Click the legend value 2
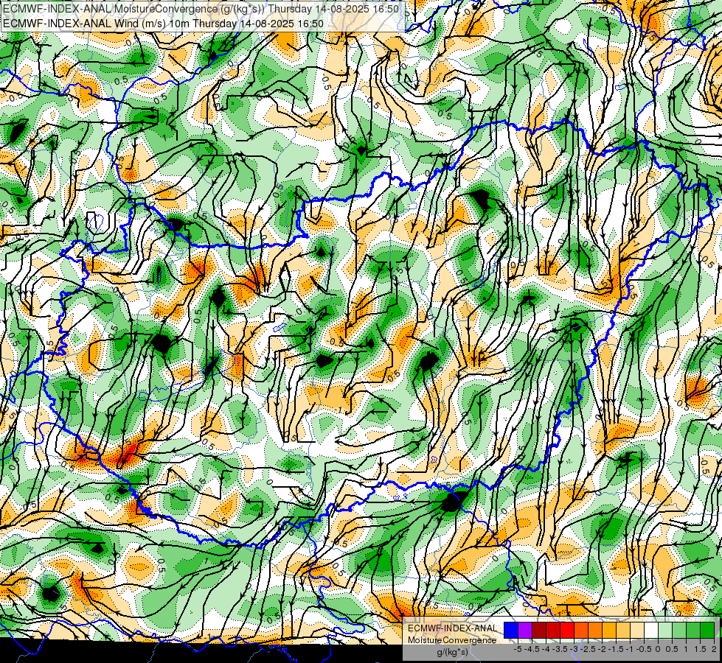Screen dimensions: 722x663 714,649
